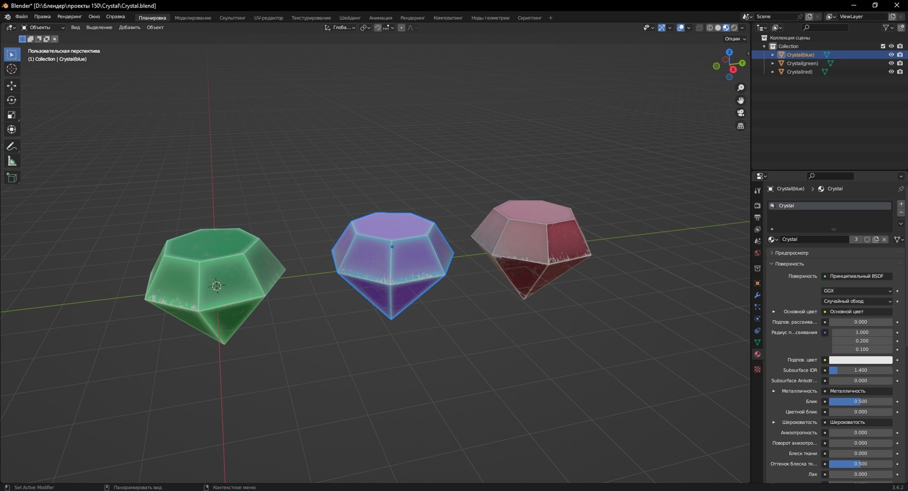This screenshot has height=491, width=908.
Task: Switch to Шейдинг workspace tab
Action: click(350, 18)
